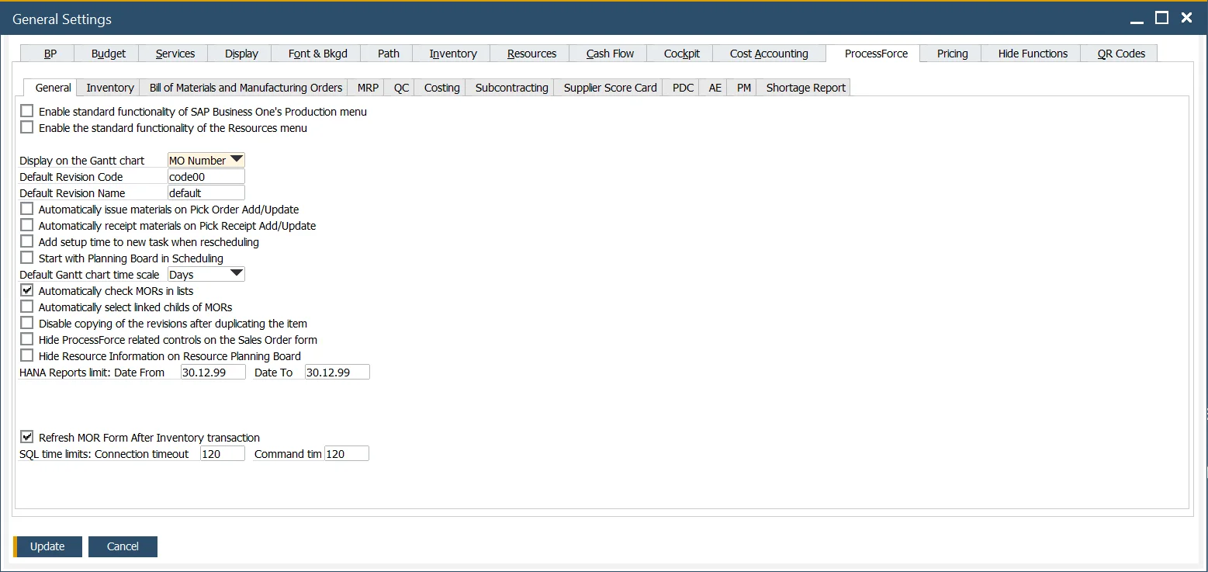Toggle Add setup time to new task when rescheduling

coord(27,241)
